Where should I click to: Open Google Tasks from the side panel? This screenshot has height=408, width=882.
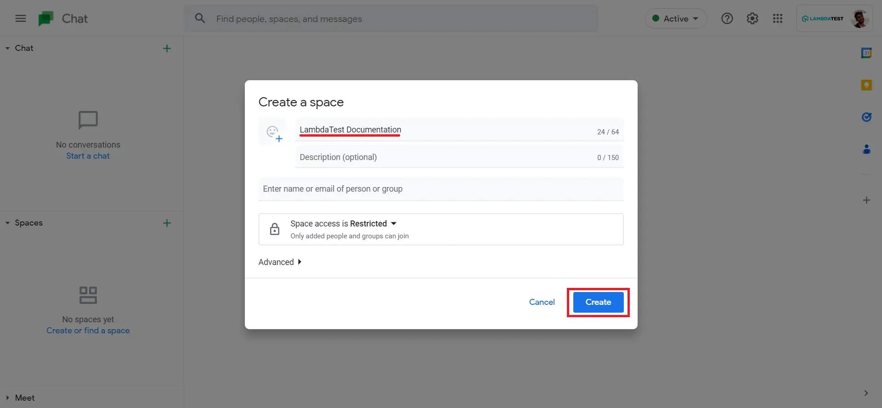click(x=866, y=117)
